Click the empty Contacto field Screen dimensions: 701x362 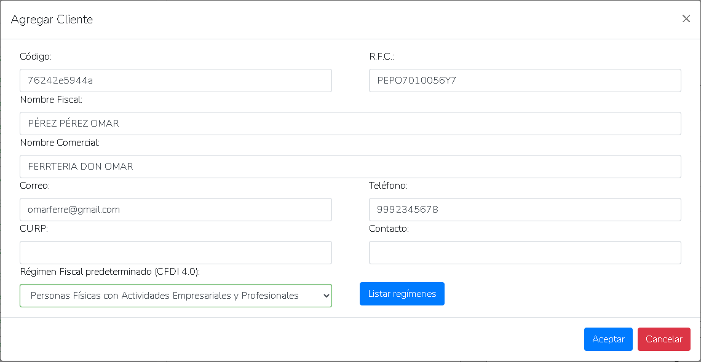coord(525,253)
